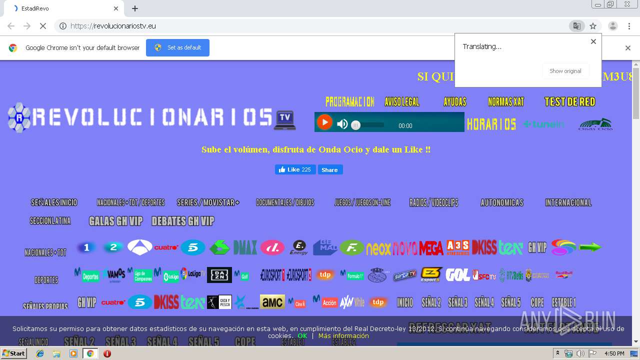The width and height of the screenshot is (640, 360).
Task: Open NACIONALES+TDT/DEPORTES section
Action: tap(130, 202)
